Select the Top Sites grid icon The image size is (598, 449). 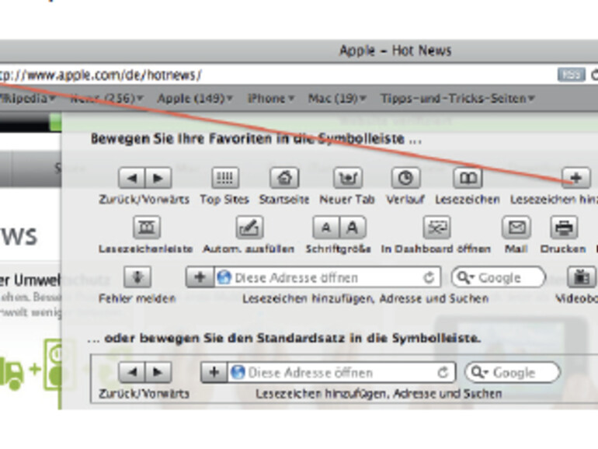click(225, 178)
